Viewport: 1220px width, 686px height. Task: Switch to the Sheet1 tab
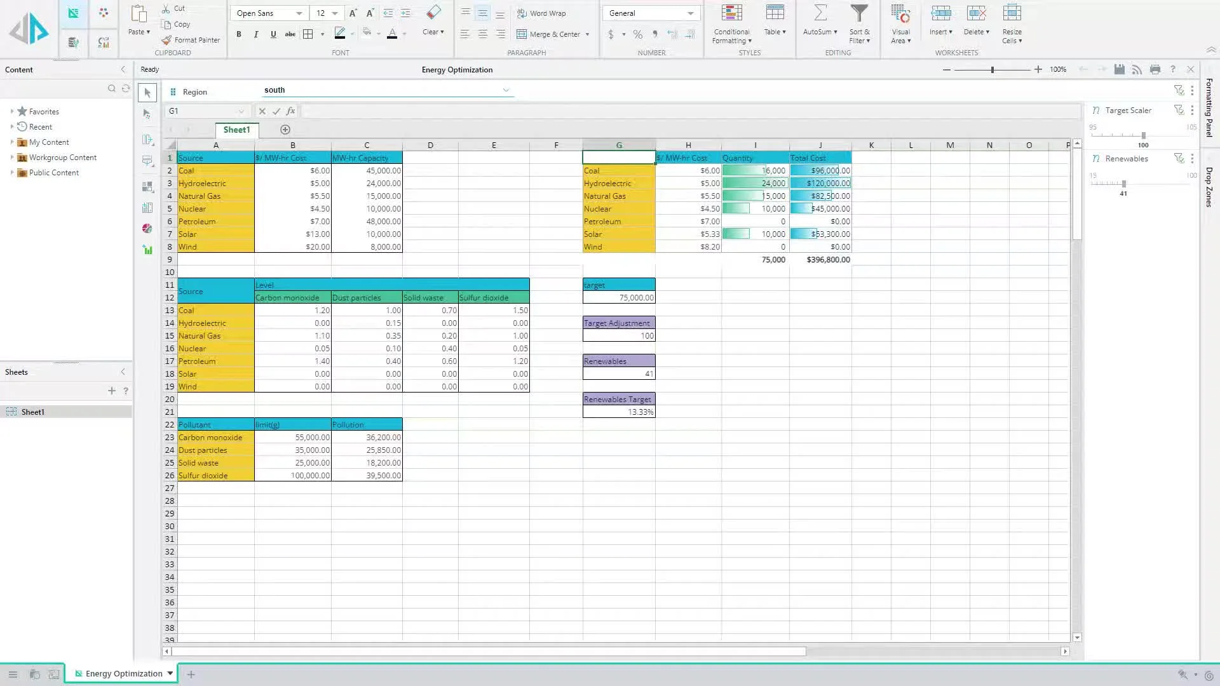[236, 130]
